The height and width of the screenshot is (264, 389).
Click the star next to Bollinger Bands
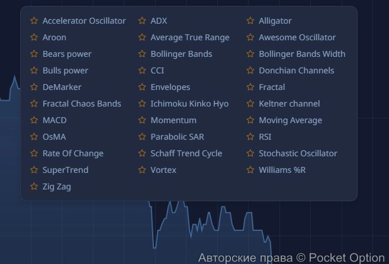click(142, 54)
